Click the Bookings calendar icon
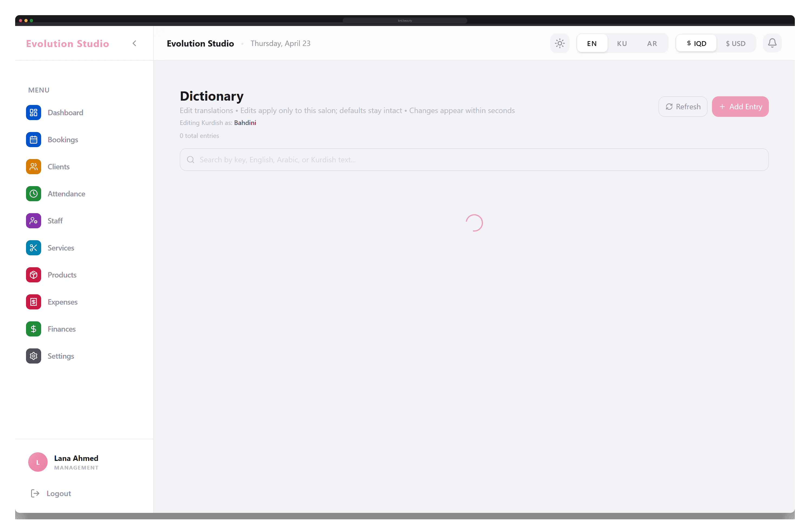 click(33, 140)
